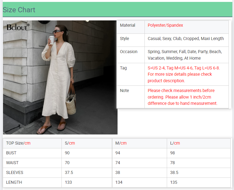Select the M/cm column header
The height and width of the screenshot is (190, 234).
coord(121,143)
